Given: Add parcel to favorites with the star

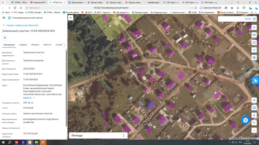Looking at the screenshot, I should [x=5, y=37].
